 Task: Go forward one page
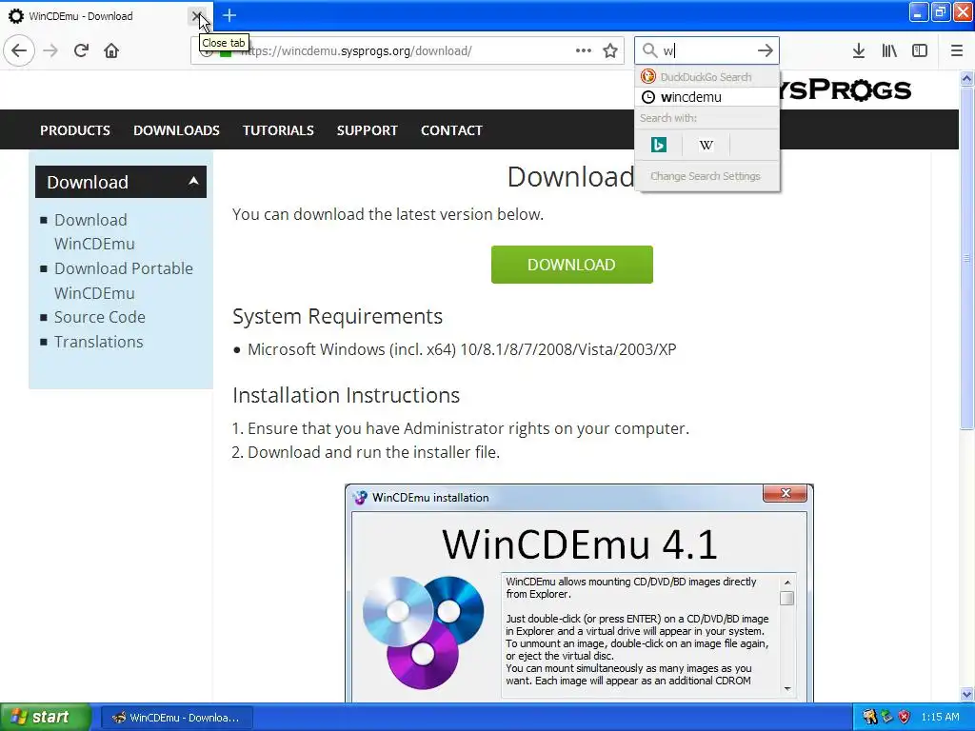click(50, 50)
